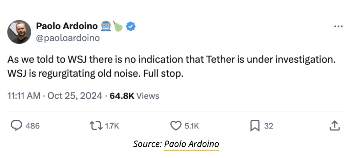Image resolution: width=348 pixels, height=158 pixels.
Task: Click the 5.1K likes count
Action: (192, 126)
